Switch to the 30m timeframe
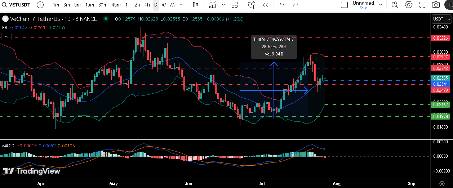453x188 pixels. click(x=103, y=5)
